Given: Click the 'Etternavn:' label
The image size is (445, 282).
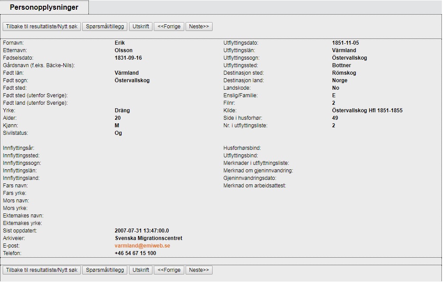Looking at the screenshot, I should (15, 50).
